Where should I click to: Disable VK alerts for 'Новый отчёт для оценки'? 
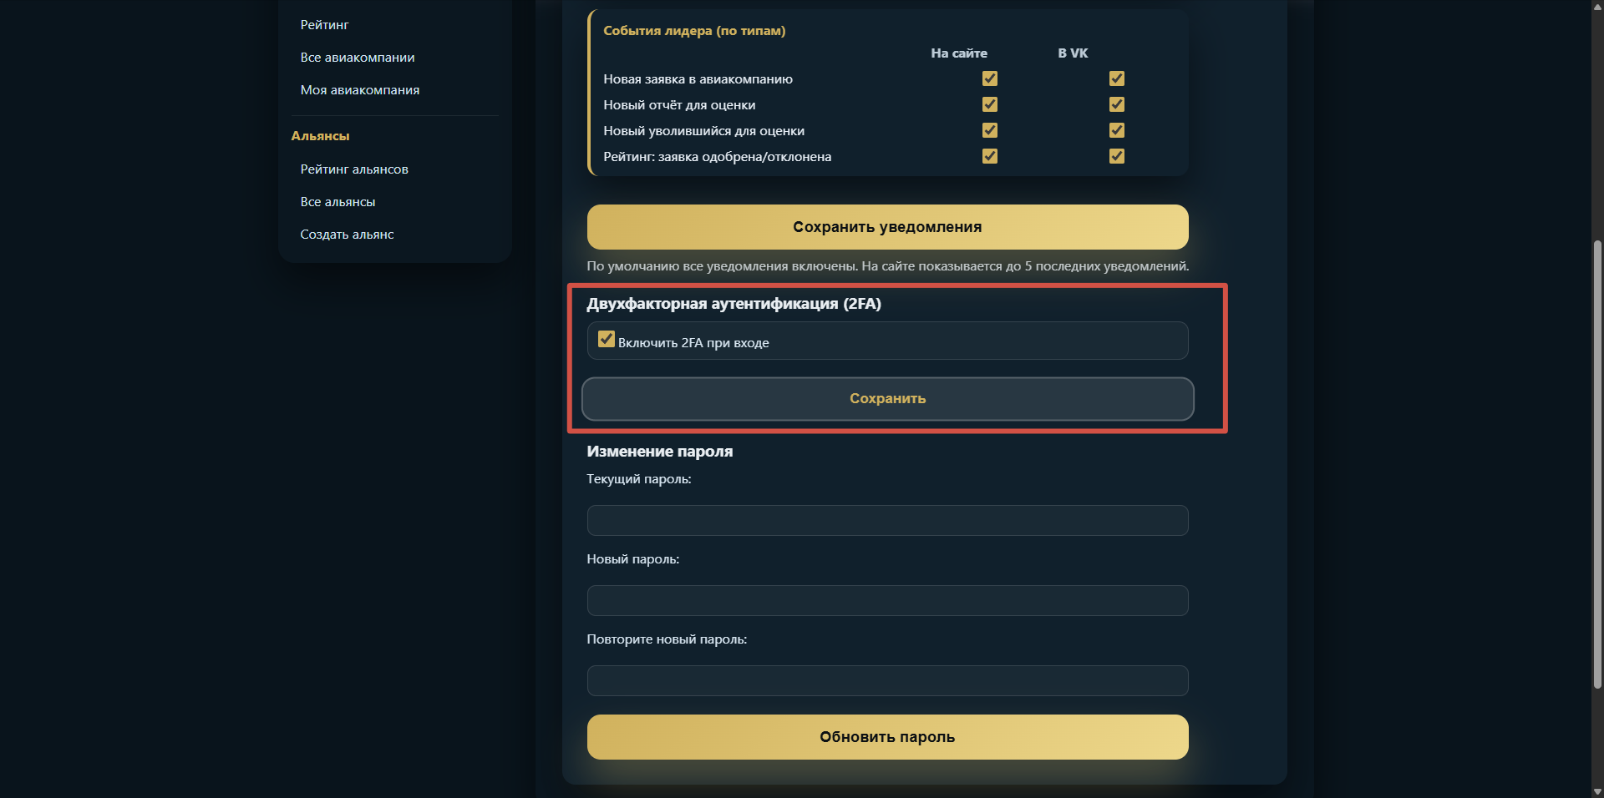pos(1117,105)
